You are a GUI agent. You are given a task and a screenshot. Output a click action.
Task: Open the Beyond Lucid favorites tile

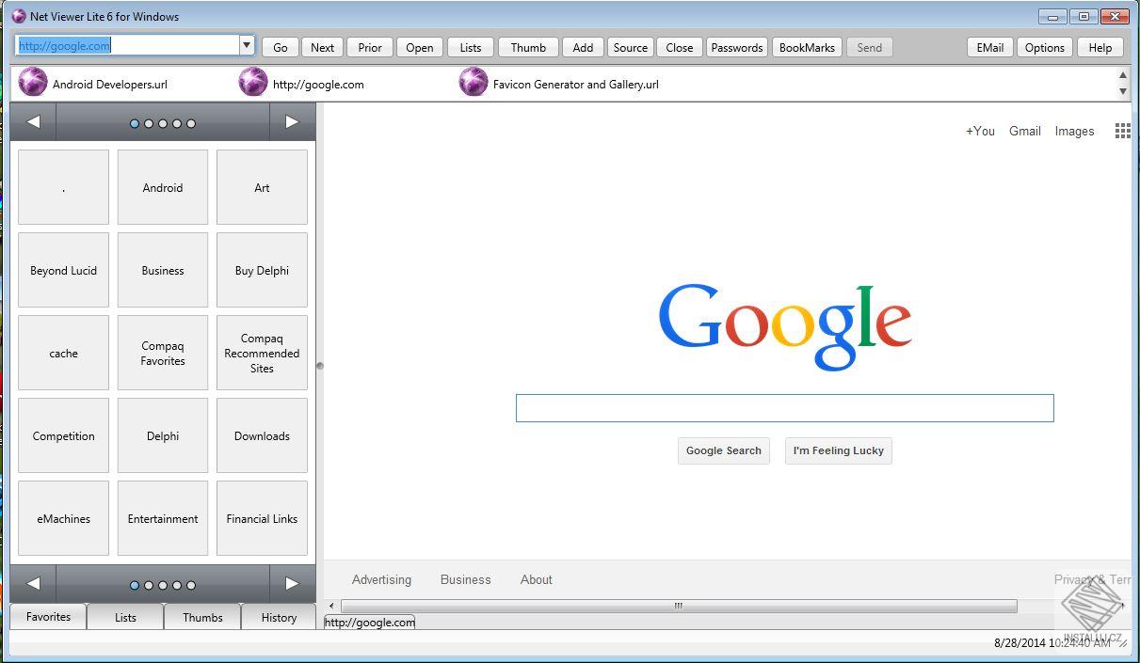[63, 270]
